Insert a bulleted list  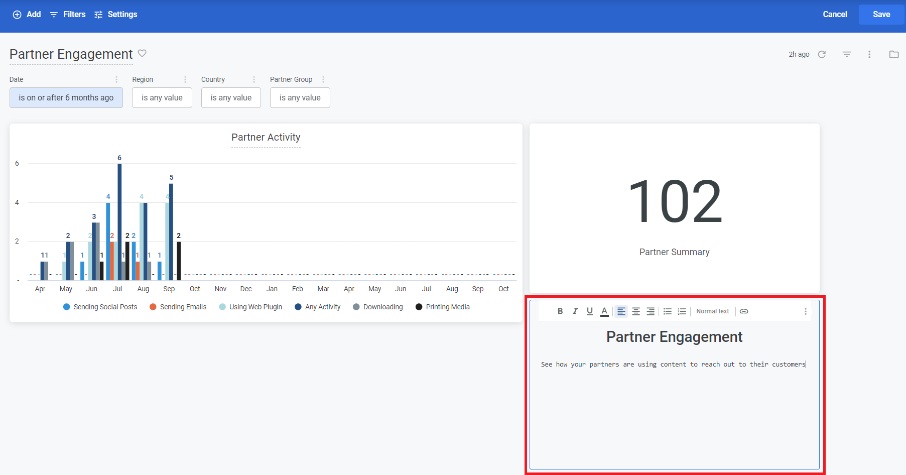[x=667, y=311]
